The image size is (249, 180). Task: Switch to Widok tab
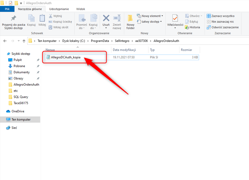80,9
